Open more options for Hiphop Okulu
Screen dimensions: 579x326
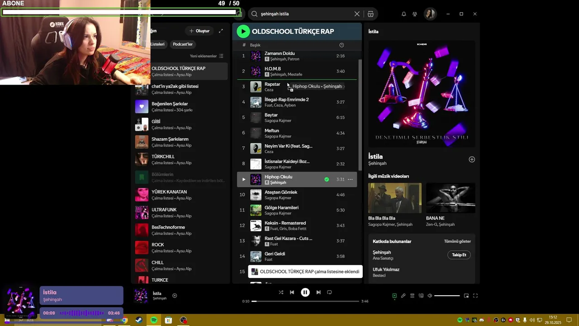point(350,179)
